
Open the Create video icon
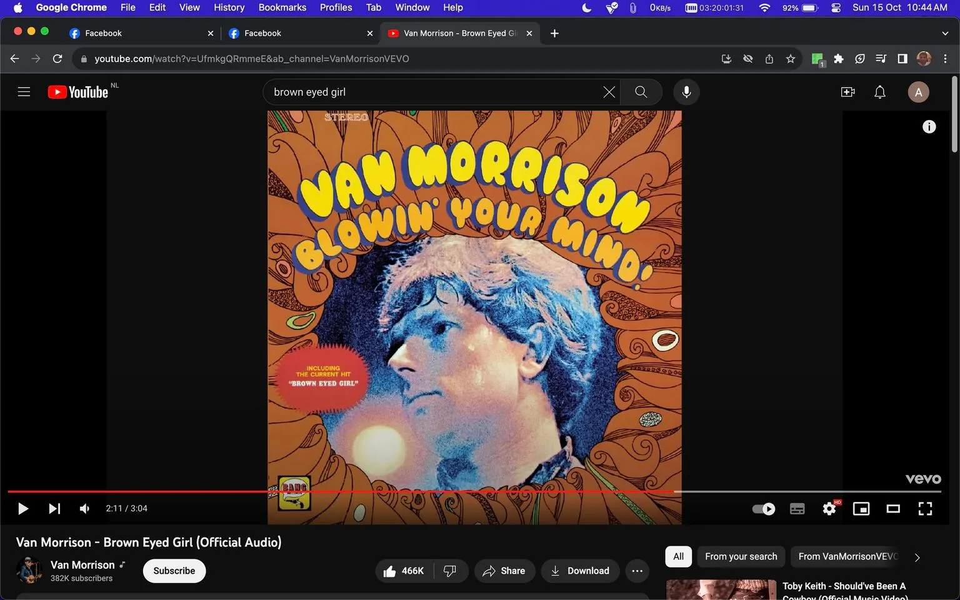click(x=847, y=92)
